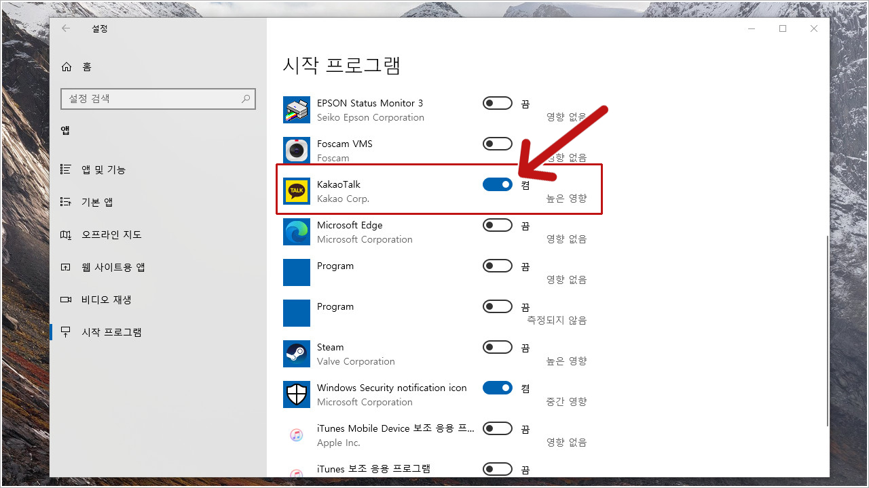Click the Microsoft Edge app icon
Viewport: 869px width, 488px height.
[x=297, y=232]
